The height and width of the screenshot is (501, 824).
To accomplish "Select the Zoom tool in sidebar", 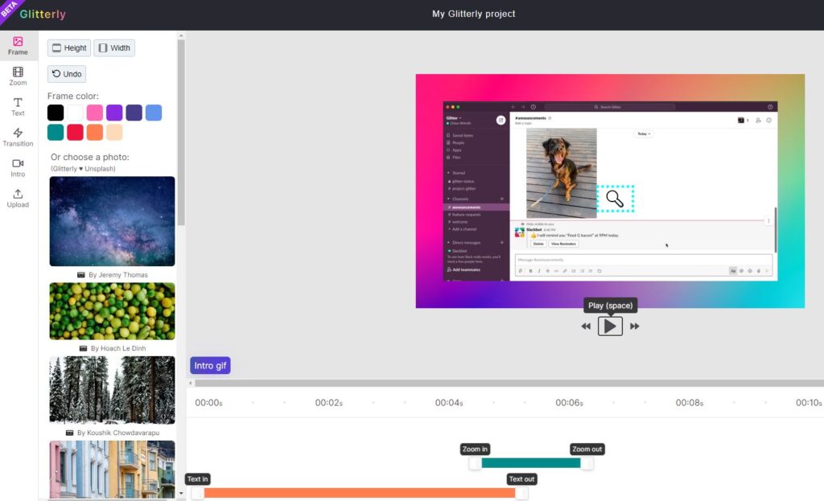I will (18, 76).
